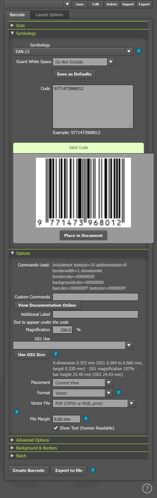157x498 pixels.
Task: Click Save as Defaults button
Action: click(74, 74)
